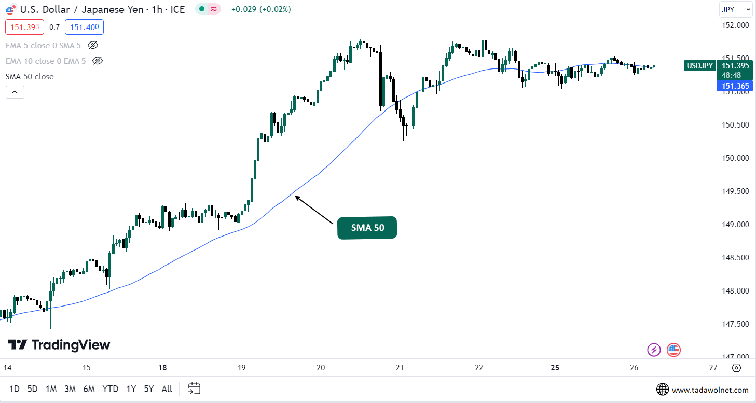The height and width of the screenshot is (403, 756).
Task: Select the 5Y time range
Action: point(149,388)
